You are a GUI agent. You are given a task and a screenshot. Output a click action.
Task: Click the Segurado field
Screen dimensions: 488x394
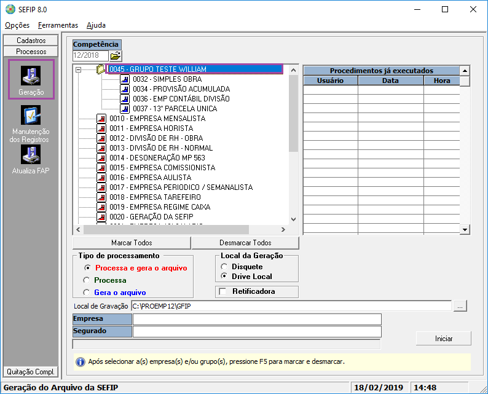click(257, 332)
